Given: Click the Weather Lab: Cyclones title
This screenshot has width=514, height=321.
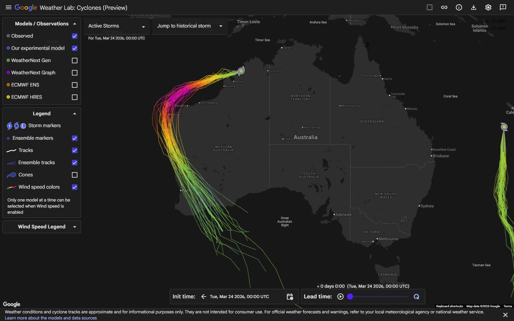Looking at the screenshot, I should click(84, 8).
